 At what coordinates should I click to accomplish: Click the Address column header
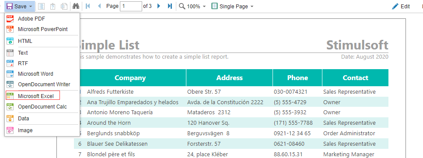(x=230, y=78)
